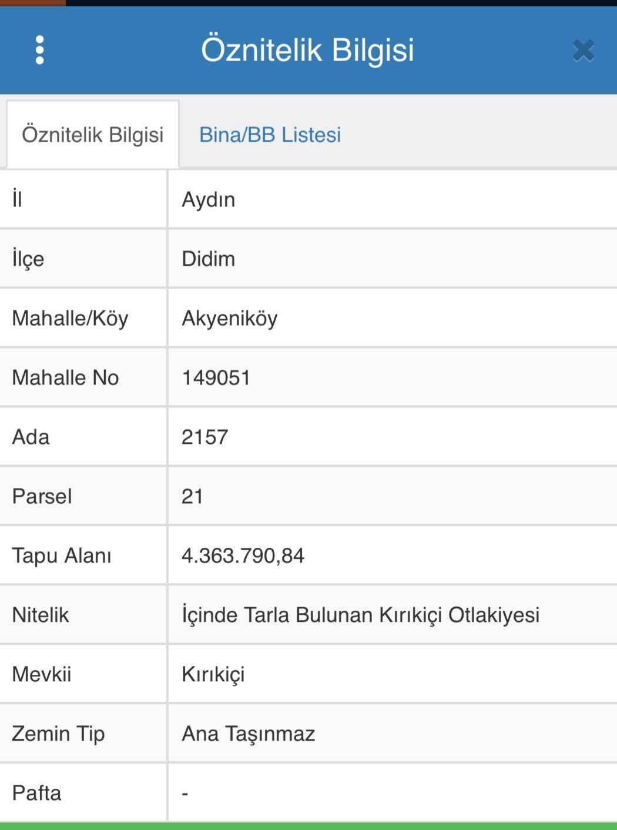
Task: Select the Öznitelik Bilgisi tab
Action: [93, 135]
